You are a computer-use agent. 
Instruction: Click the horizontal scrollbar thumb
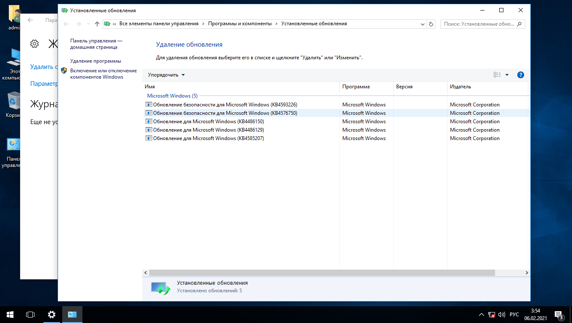point(322,273)
